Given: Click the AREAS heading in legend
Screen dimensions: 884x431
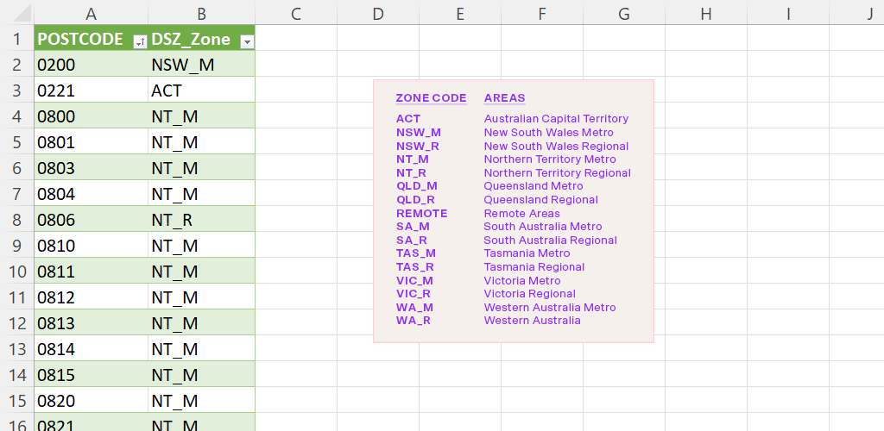Looking at the screenshot, I should (x=504, y=98).
